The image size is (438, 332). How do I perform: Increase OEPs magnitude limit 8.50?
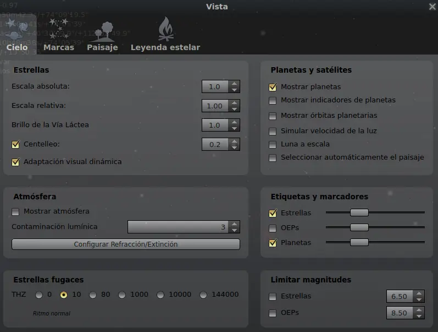coord(419,310)
